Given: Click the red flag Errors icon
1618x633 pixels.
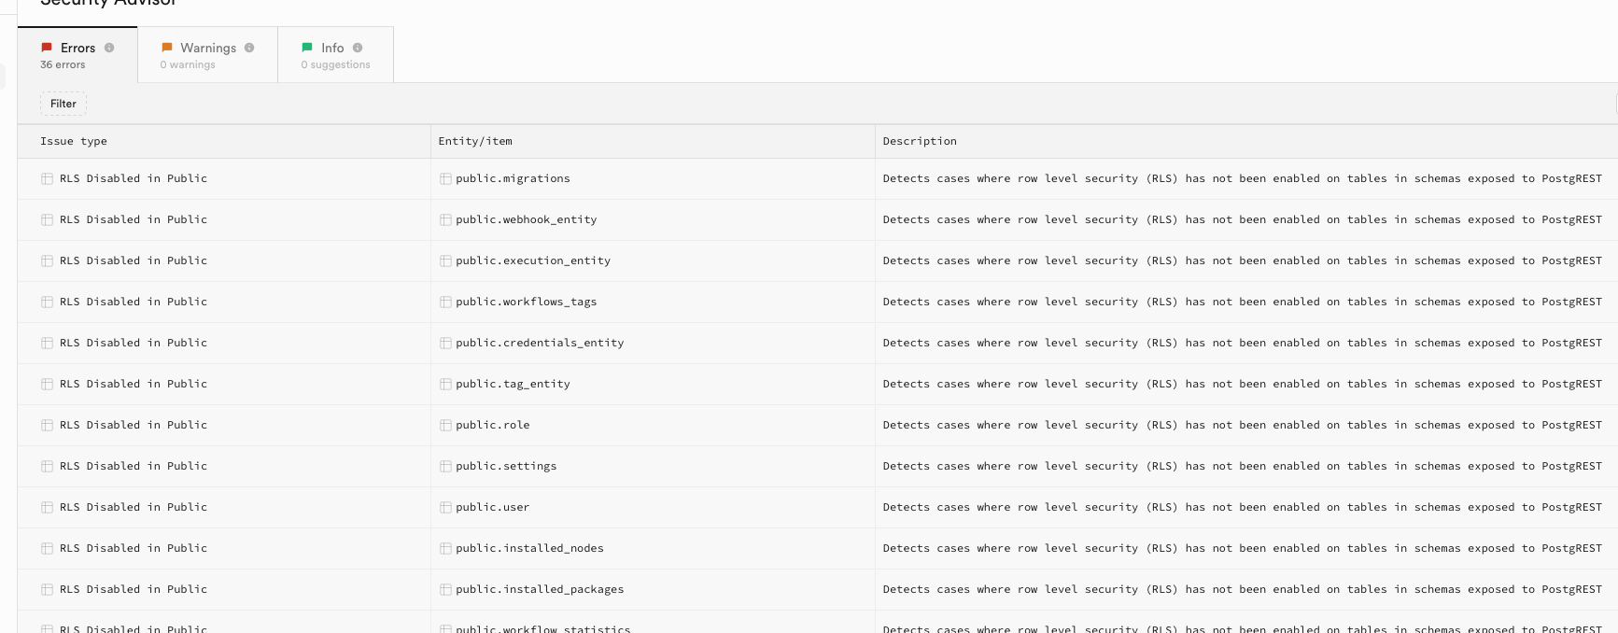Looking at the screenshot, I should (47, 48).
